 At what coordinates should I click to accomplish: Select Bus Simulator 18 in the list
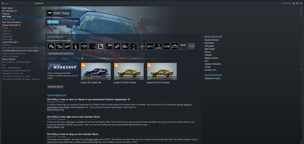pyautogui.click(x=9, y=11)
